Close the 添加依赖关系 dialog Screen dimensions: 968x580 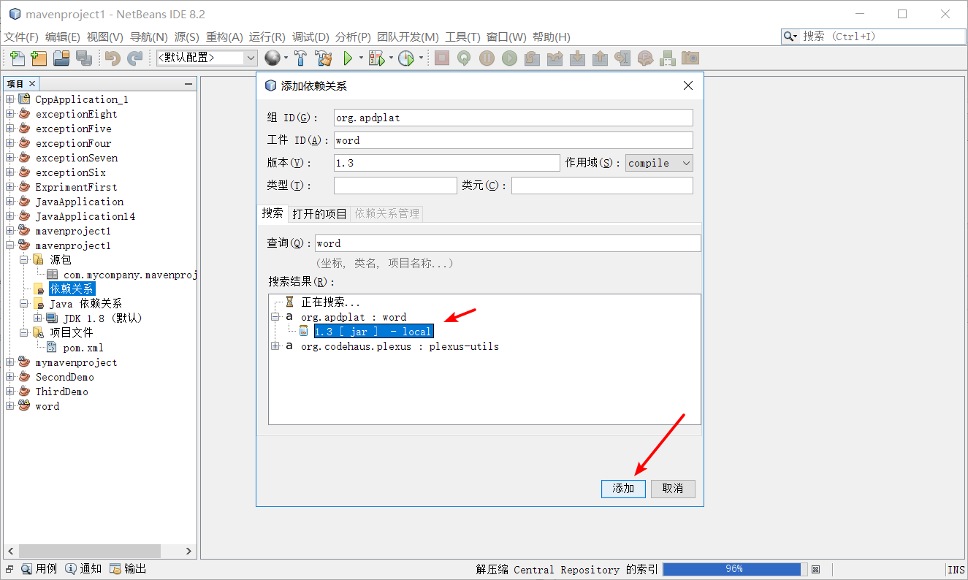tap(687, 85)
